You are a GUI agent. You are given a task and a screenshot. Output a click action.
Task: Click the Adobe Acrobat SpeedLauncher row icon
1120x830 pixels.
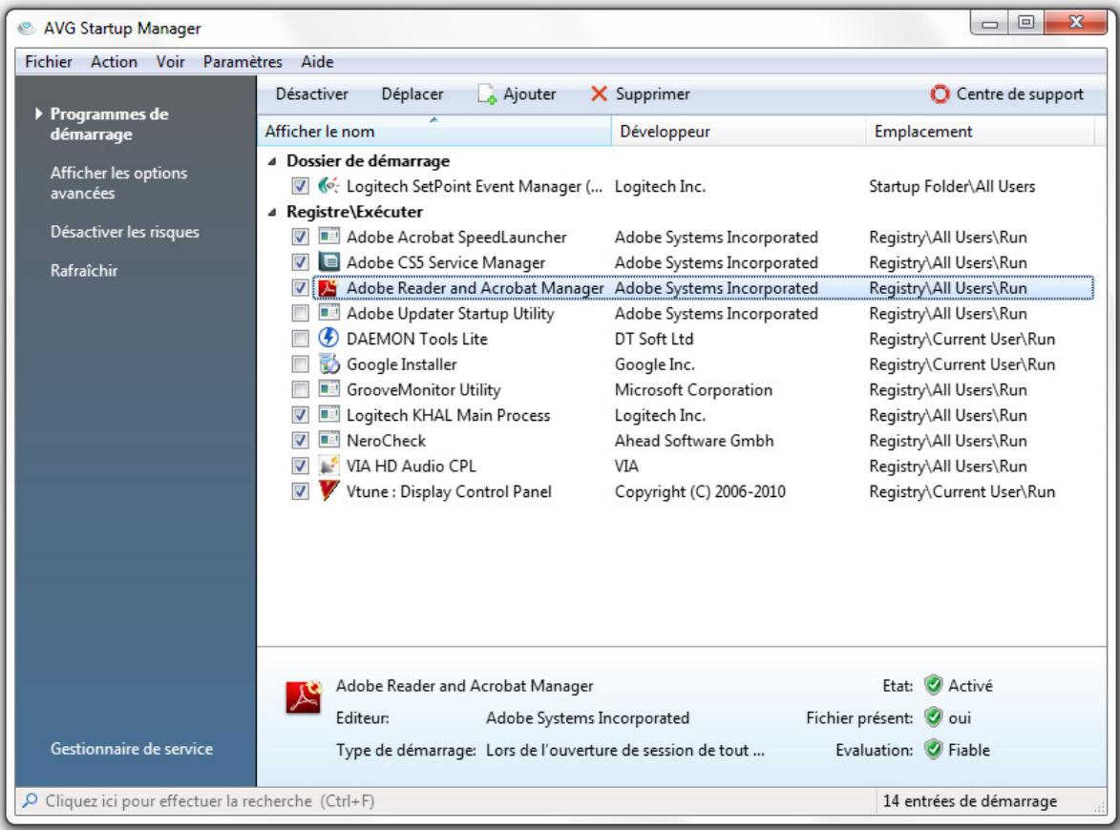328,237
